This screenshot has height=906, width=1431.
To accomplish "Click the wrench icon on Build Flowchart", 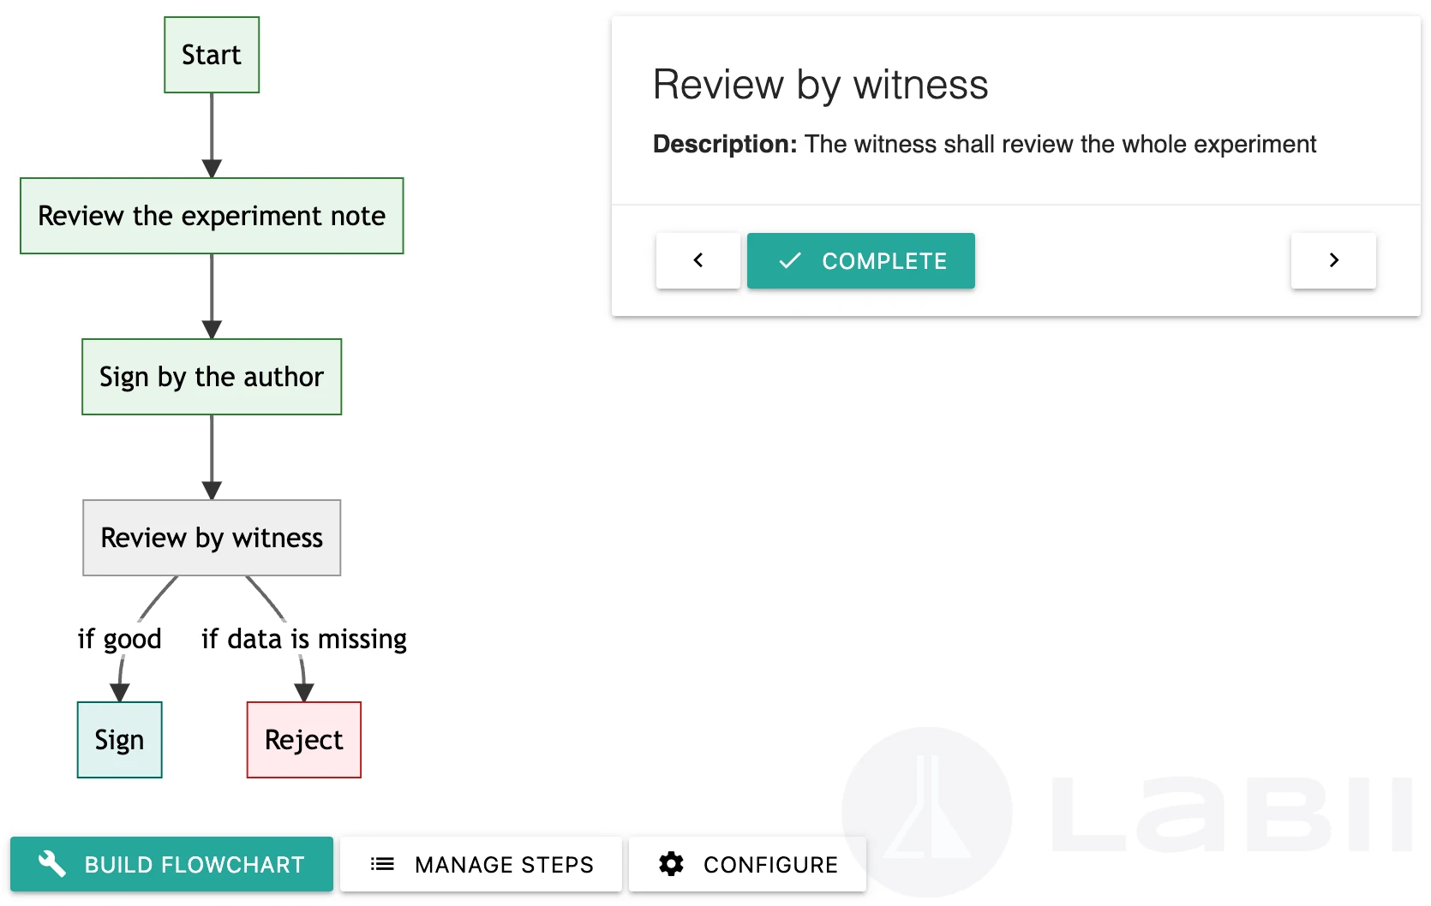I will [x=51, y=864].
